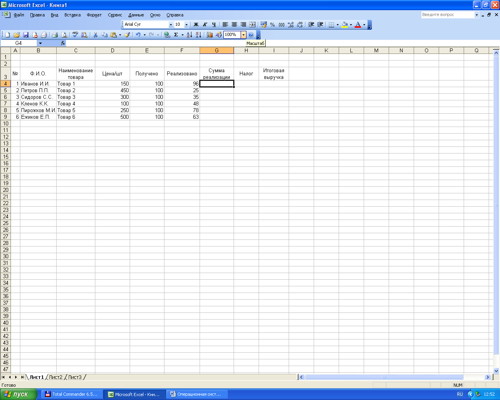The height and width of the screenshot is (400, 500).
Task: Switch to the Лист2 sheet tab
Action: coord(55,377)
